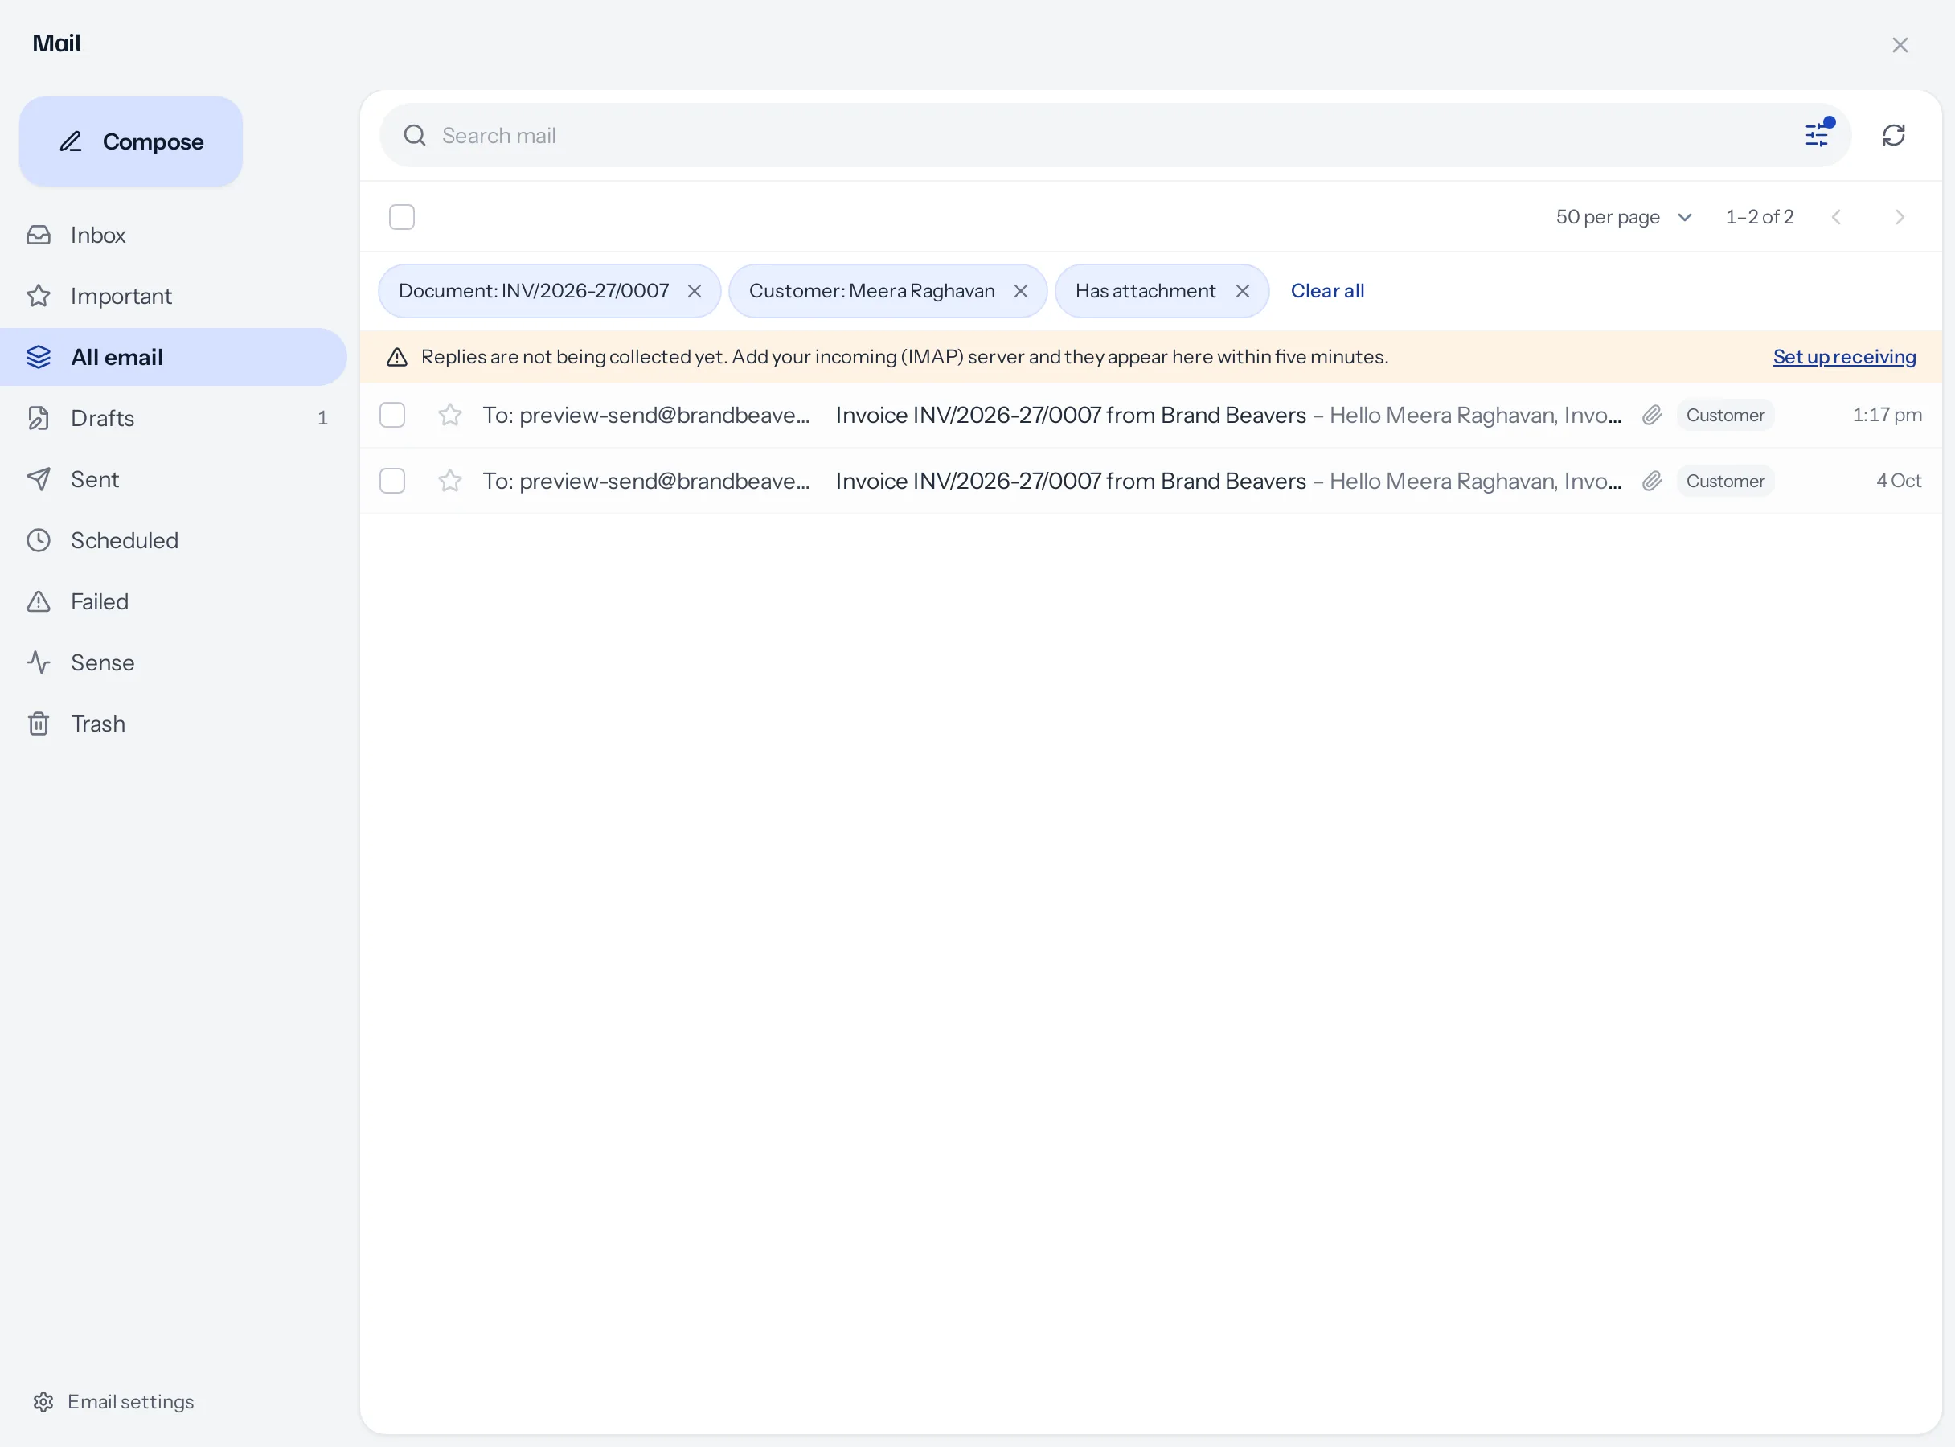The height and width of the screenshot is (1447, 1955).
Task: Open the Sent folder
Action: pyautogui.click(x=174, y=479)
